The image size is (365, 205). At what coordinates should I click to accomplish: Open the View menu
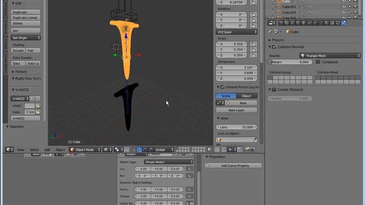click(x=21, y=150)
